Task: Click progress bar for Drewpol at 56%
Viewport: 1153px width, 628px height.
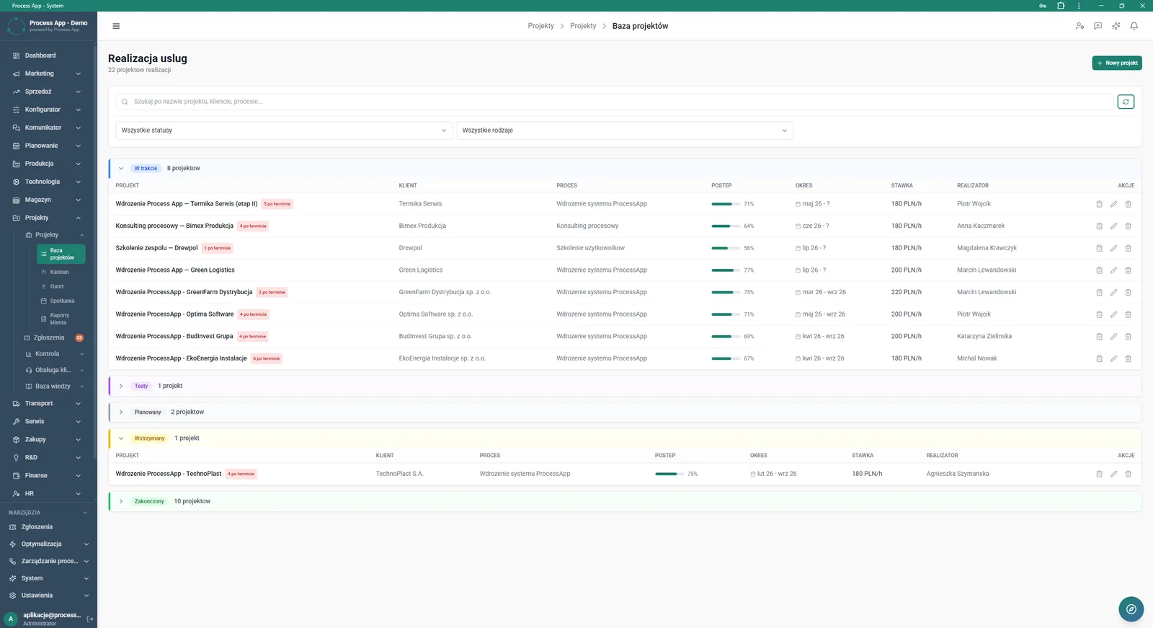Action: (726, 248)
